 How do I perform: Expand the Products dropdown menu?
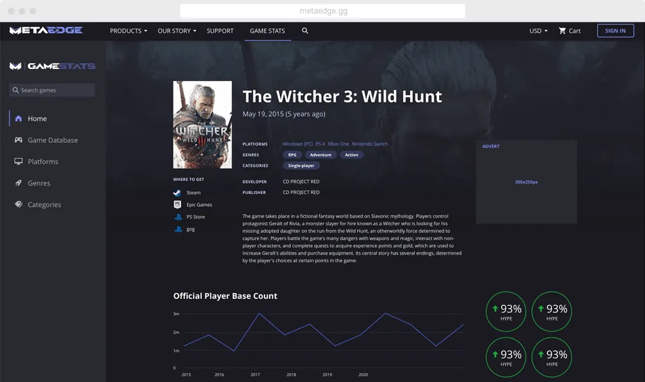click(128, 31)
